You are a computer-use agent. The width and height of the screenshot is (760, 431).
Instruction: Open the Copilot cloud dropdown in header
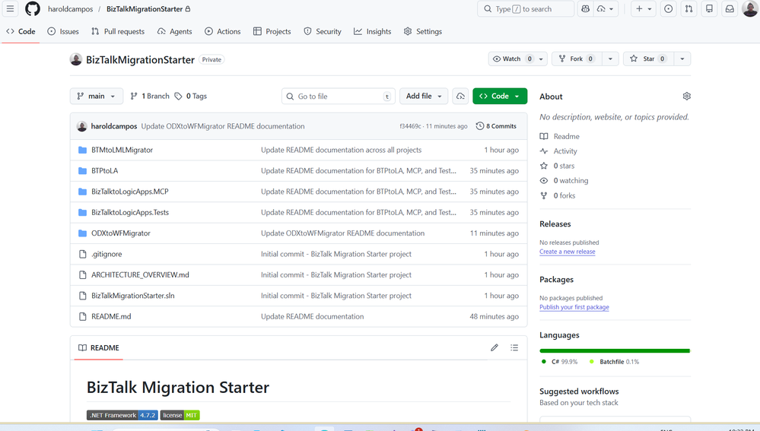[x=606, y=8]
